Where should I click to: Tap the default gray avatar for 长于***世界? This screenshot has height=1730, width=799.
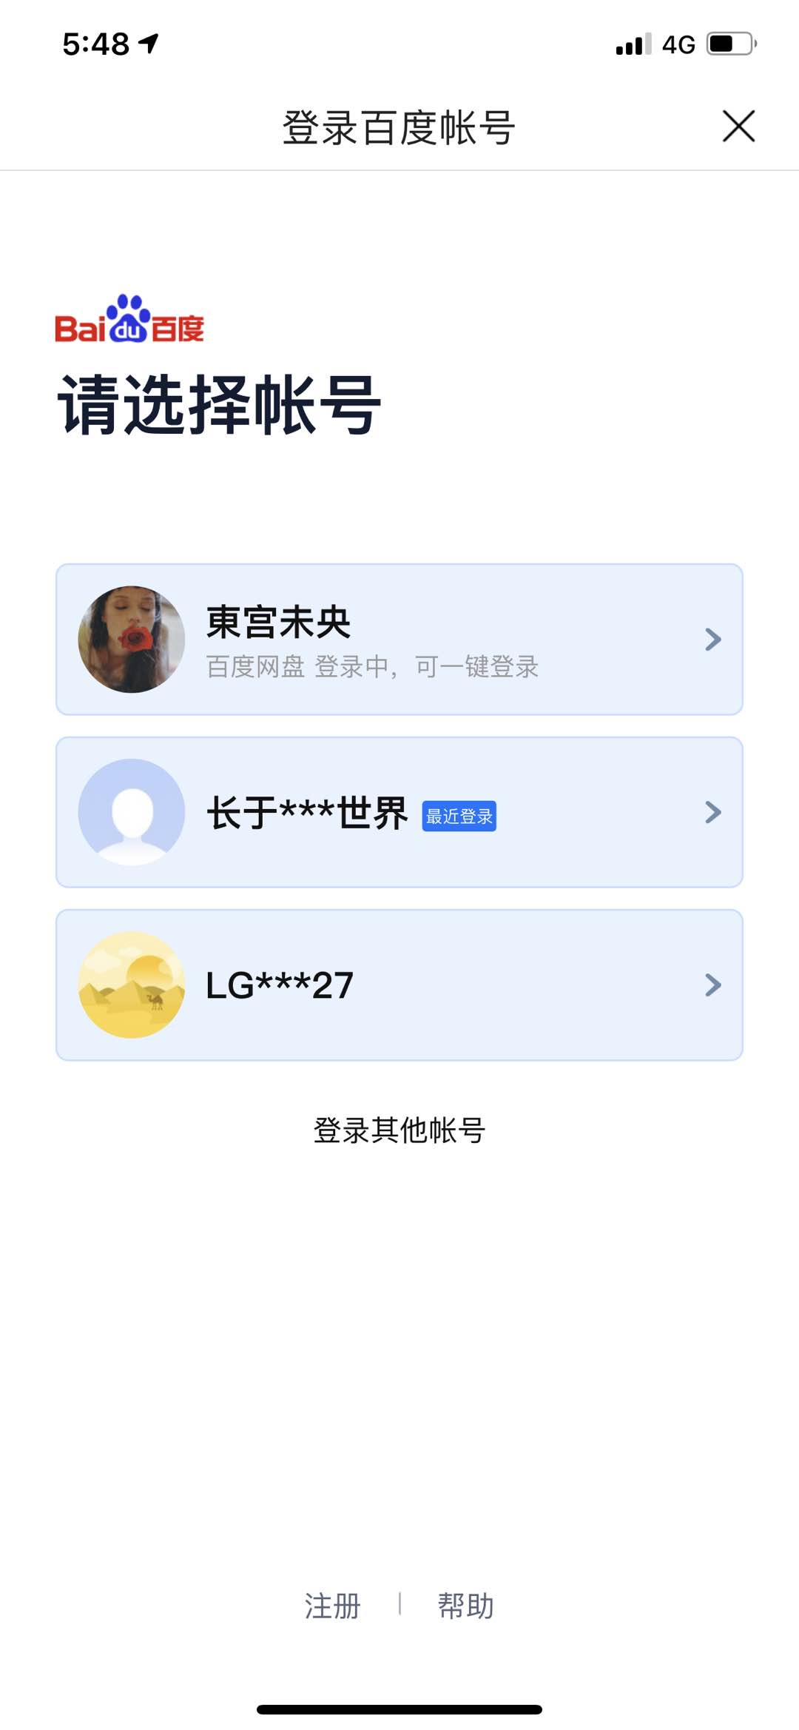click(x=132, y=812)
